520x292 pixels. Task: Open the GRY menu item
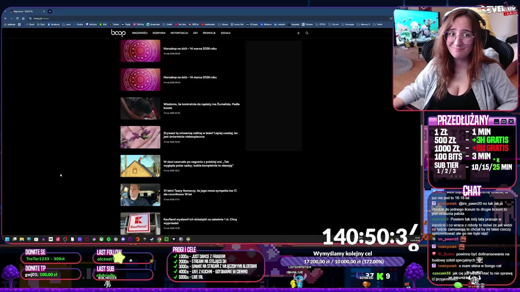tap(195, 33)
